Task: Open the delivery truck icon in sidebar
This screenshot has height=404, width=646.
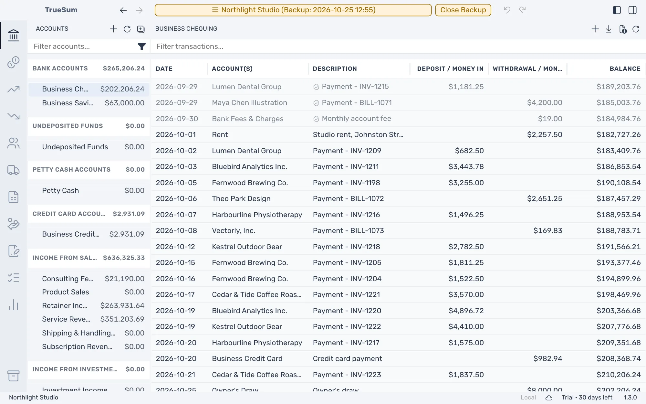Action: point(13,170)
